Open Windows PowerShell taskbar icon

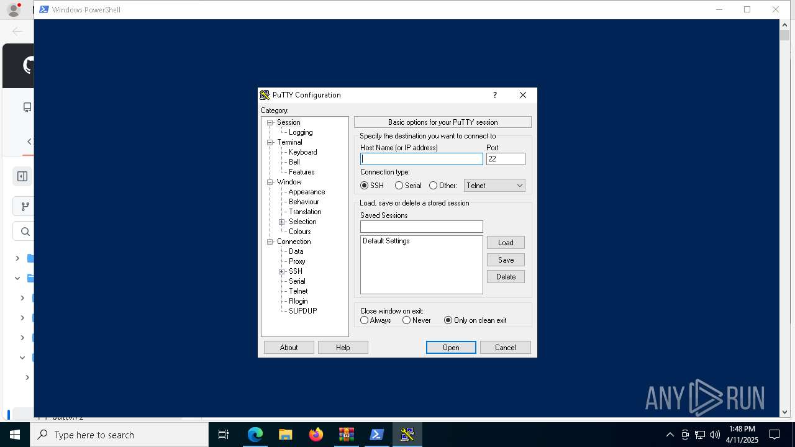pos(377,435)
